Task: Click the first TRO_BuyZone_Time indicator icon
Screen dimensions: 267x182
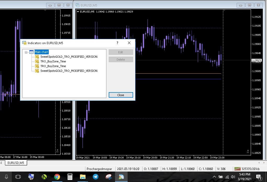Action: (37, 61)
